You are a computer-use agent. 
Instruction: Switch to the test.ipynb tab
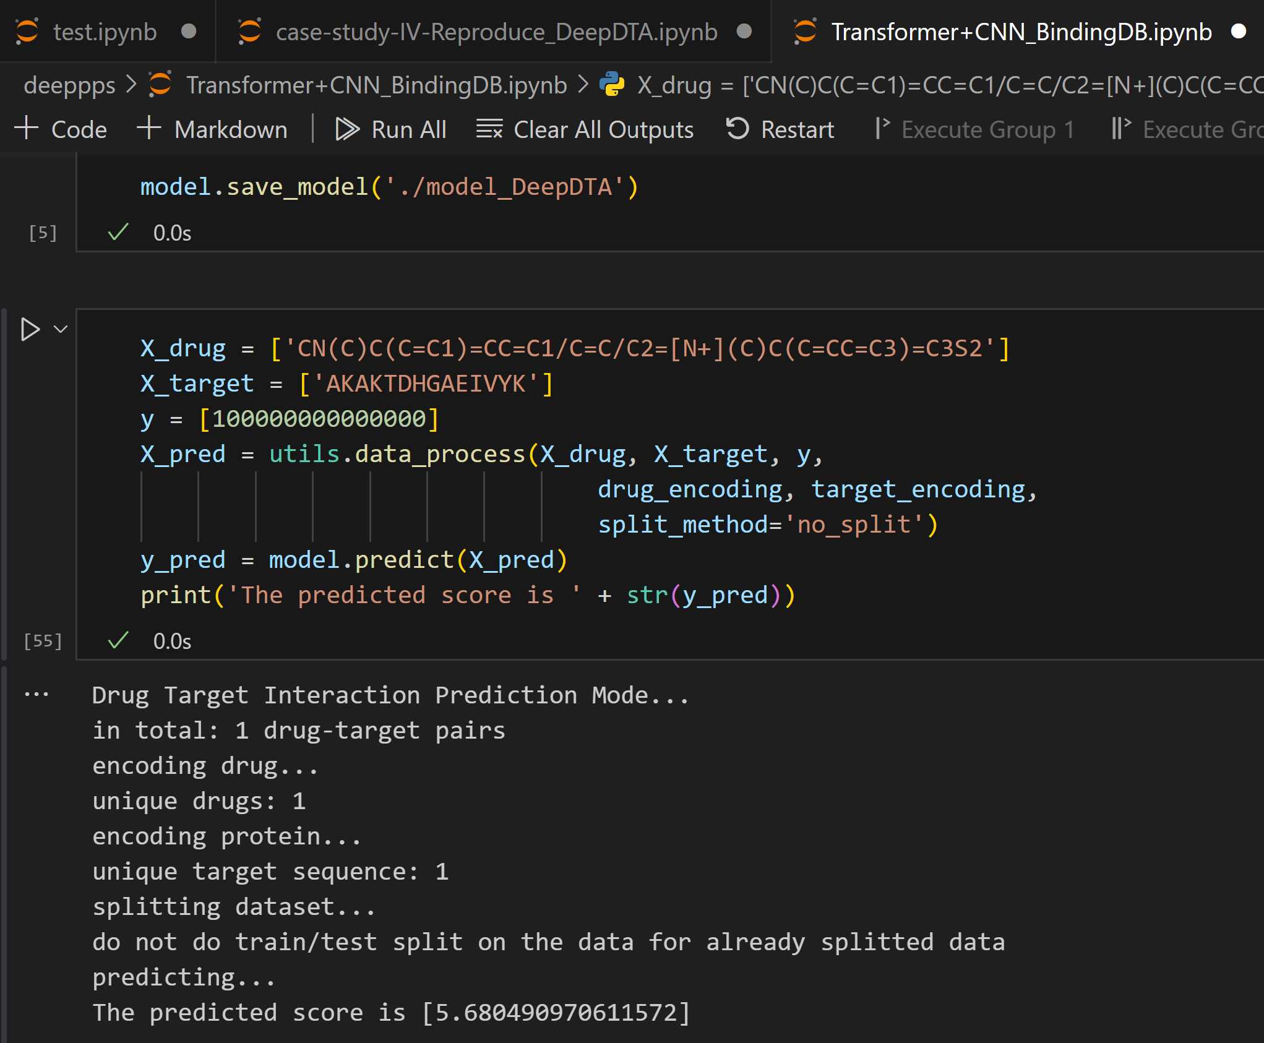[104, 32]
